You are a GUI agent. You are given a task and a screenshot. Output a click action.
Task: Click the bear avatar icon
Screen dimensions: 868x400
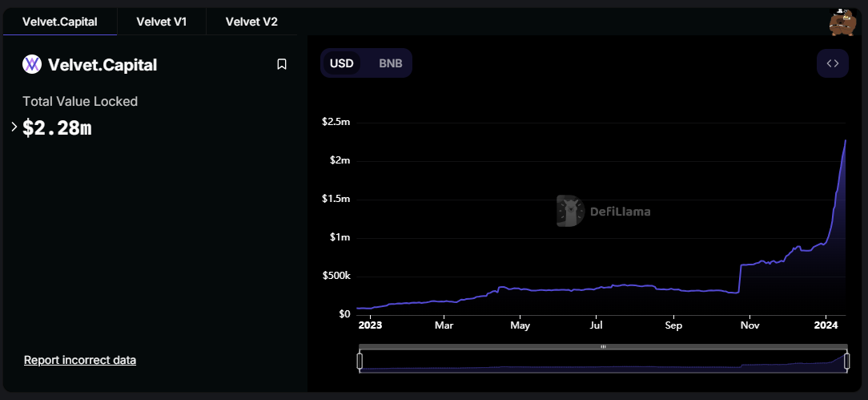[x=842, y=22]
